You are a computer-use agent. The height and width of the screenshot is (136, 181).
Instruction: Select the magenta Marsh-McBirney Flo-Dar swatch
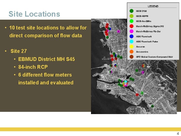(x=131, y=31)
